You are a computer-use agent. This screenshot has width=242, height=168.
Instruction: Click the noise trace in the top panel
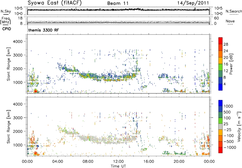pyautogui.click(x=118, y=10)
